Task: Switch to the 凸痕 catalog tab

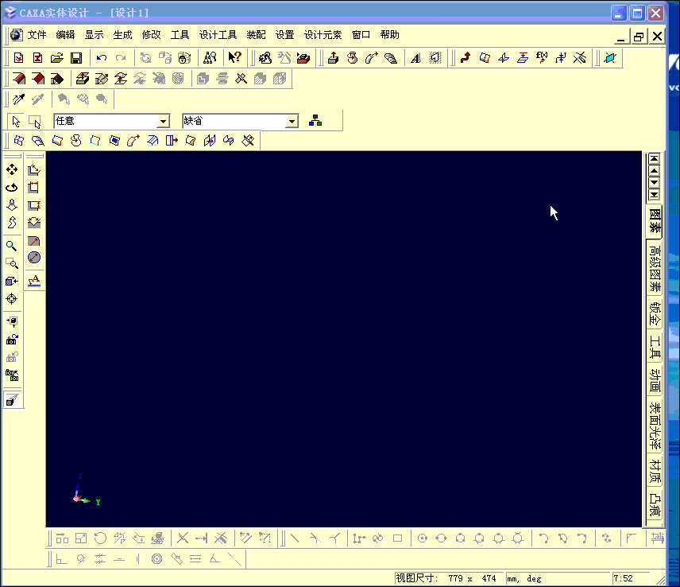Action: point(655,505)
